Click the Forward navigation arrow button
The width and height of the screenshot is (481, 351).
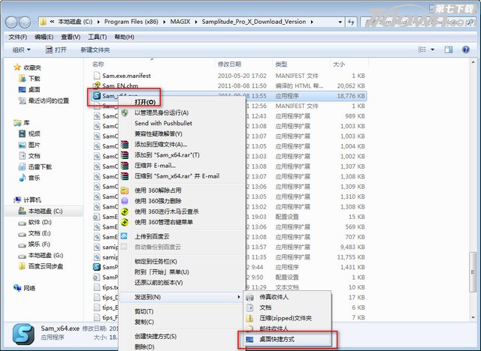pos(25,22)
